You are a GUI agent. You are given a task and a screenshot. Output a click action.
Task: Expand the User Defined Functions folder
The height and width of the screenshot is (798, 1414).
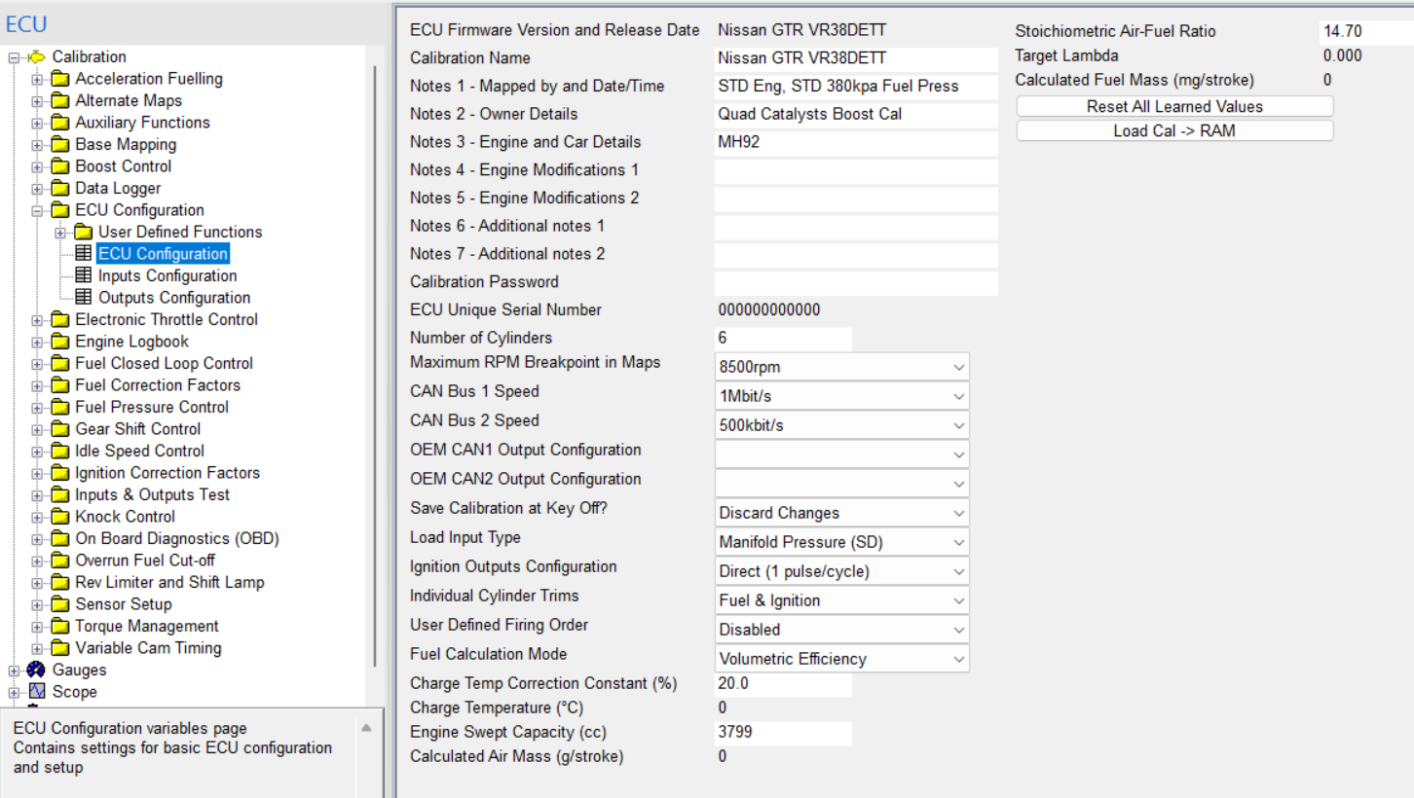[60, 233]
